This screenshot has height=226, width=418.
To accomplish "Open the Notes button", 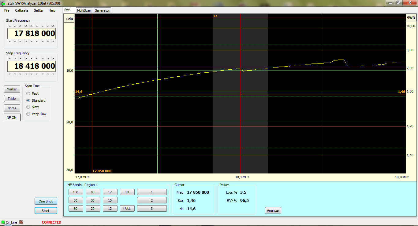I will (12, 108).
